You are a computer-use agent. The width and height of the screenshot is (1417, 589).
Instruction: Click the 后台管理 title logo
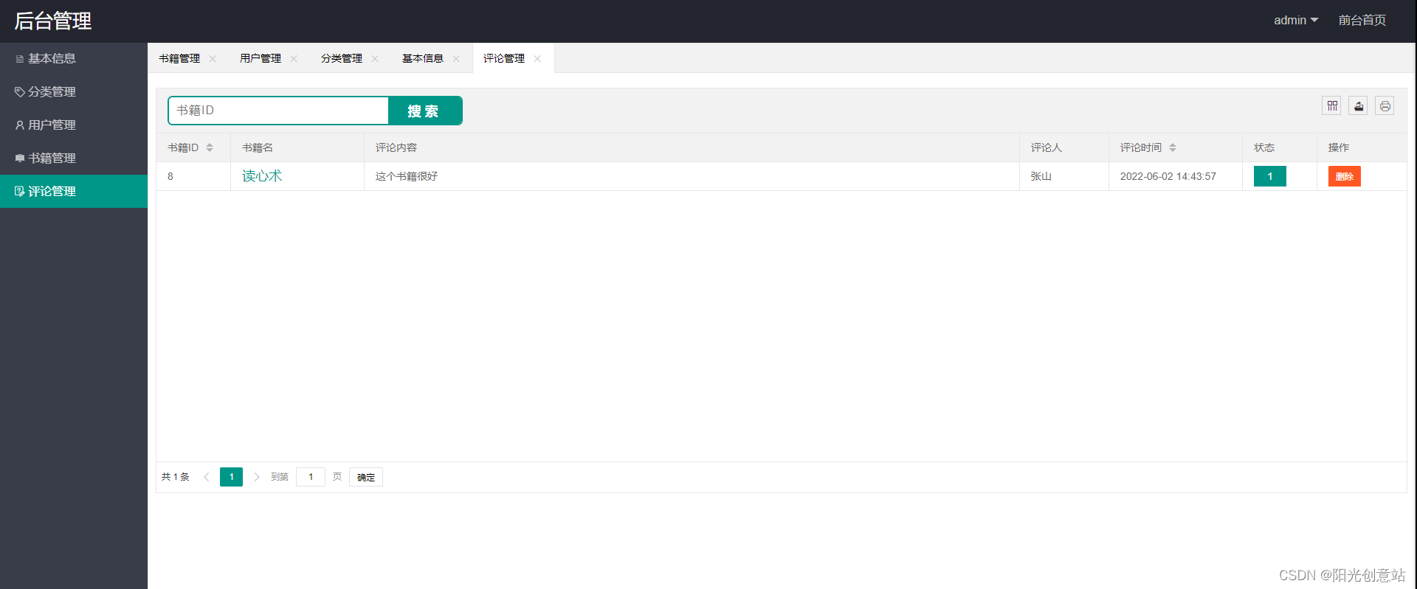pos(53,21)
